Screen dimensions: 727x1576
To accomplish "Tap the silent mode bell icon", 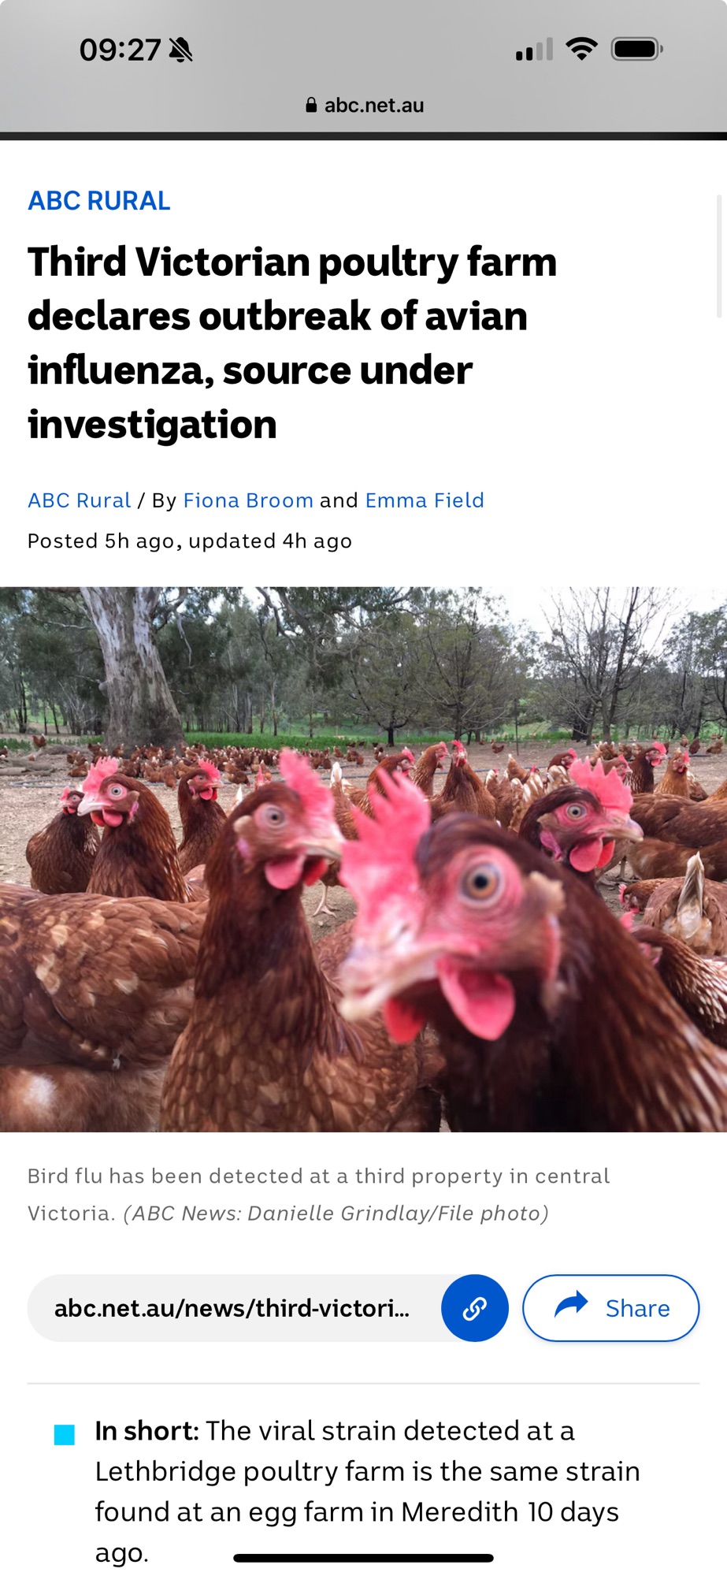I will point(181,50).
